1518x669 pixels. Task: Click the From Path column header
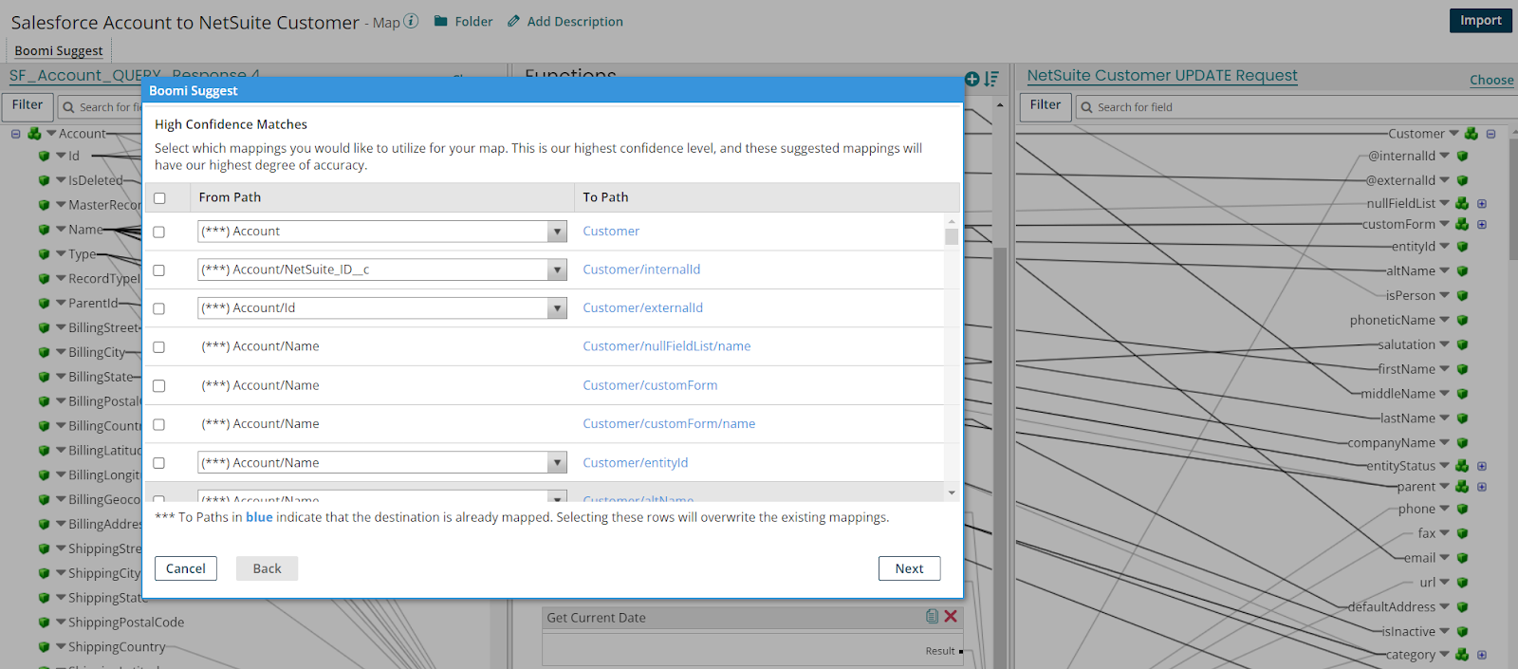click(x=381, y=197)
